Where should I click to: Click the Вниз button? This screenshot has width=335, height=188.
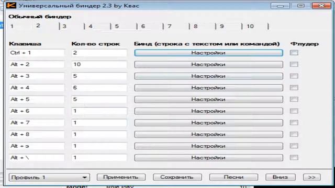(x=281, y=177)
